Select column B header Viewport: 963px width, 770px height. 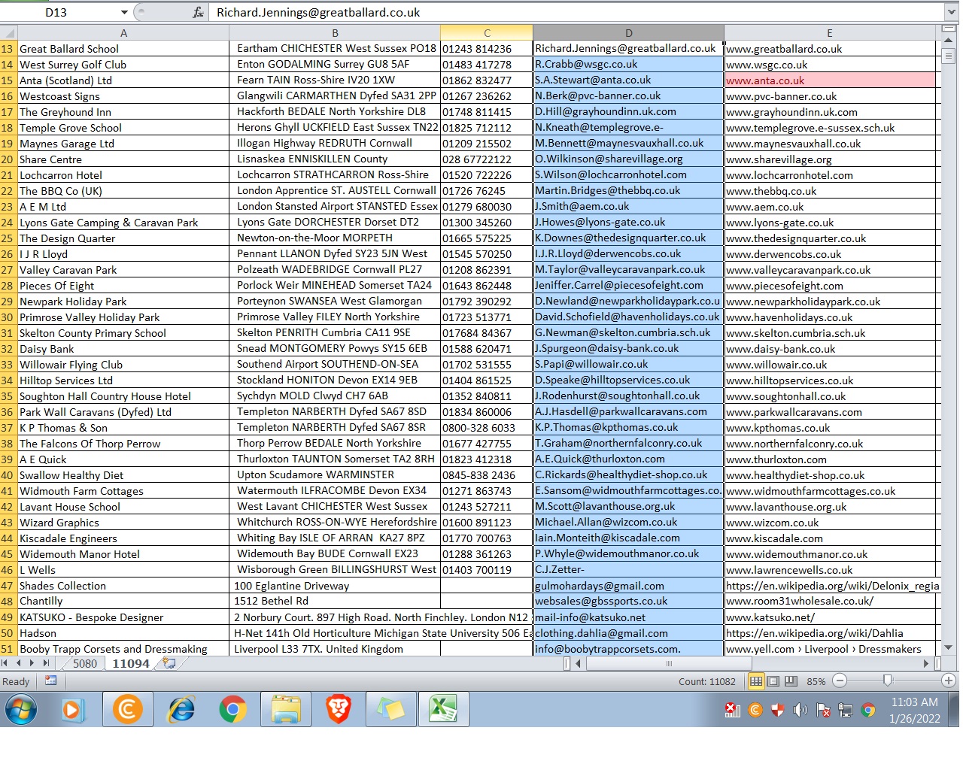click(x=335, y=32)
